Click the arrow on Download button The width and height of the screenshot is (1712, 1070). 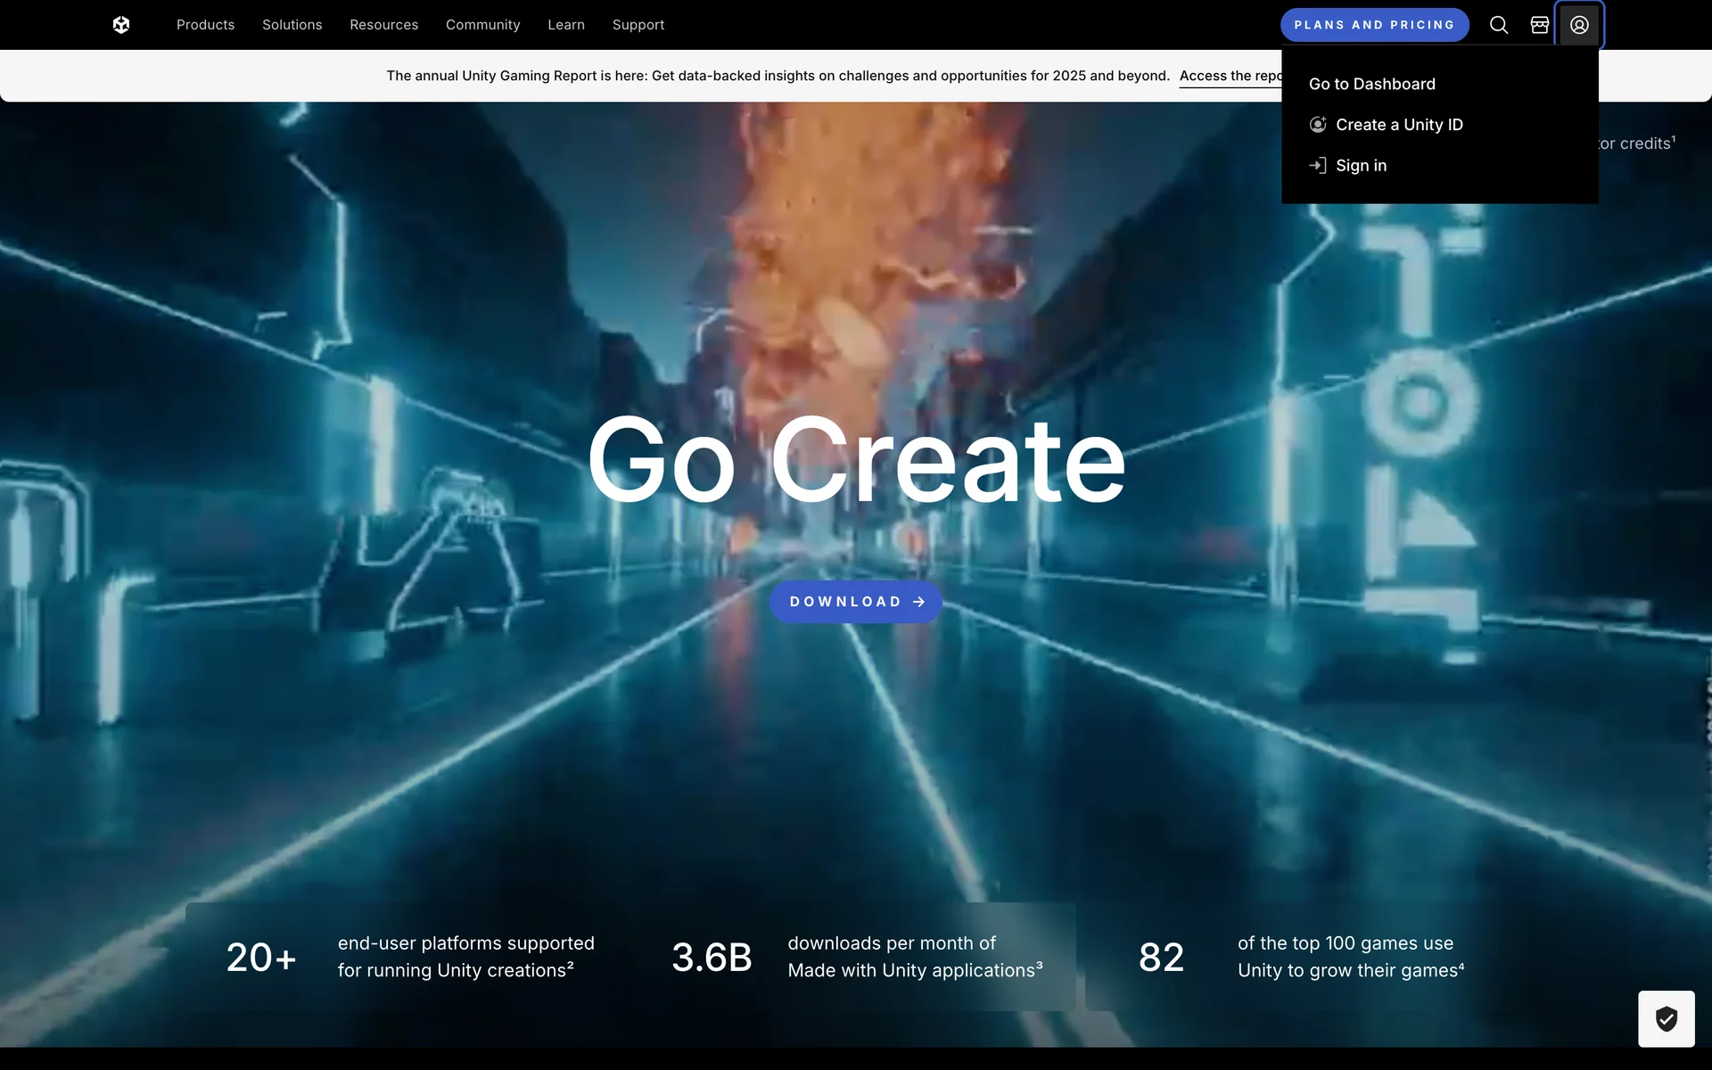[x=919, y=602]
